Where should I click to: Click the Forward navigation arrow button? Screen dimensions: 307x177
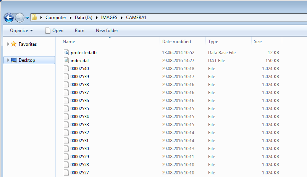click(x=19, y=18)
